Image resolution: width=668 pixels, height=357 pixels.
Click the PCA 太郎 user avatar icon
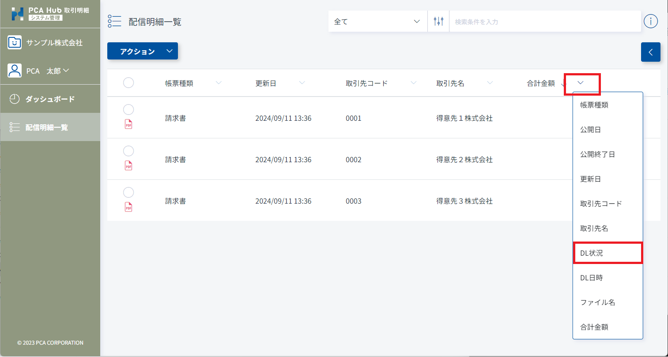point(15,71)
